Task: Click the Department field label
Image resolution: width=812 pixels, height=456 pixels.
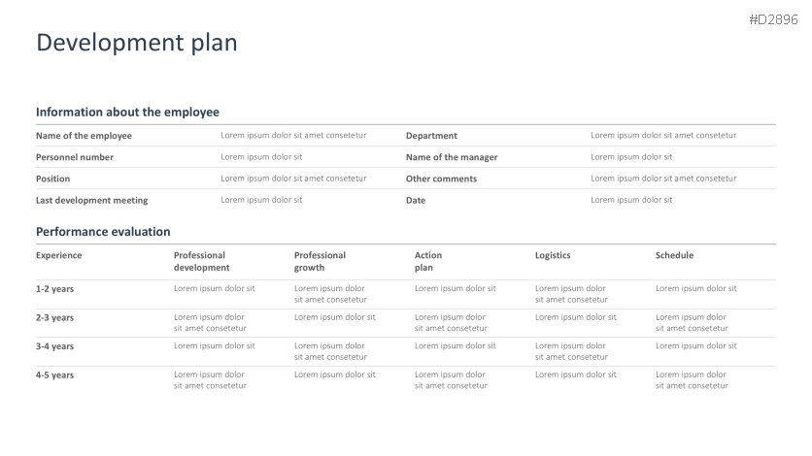Action: tap(431, 136)
